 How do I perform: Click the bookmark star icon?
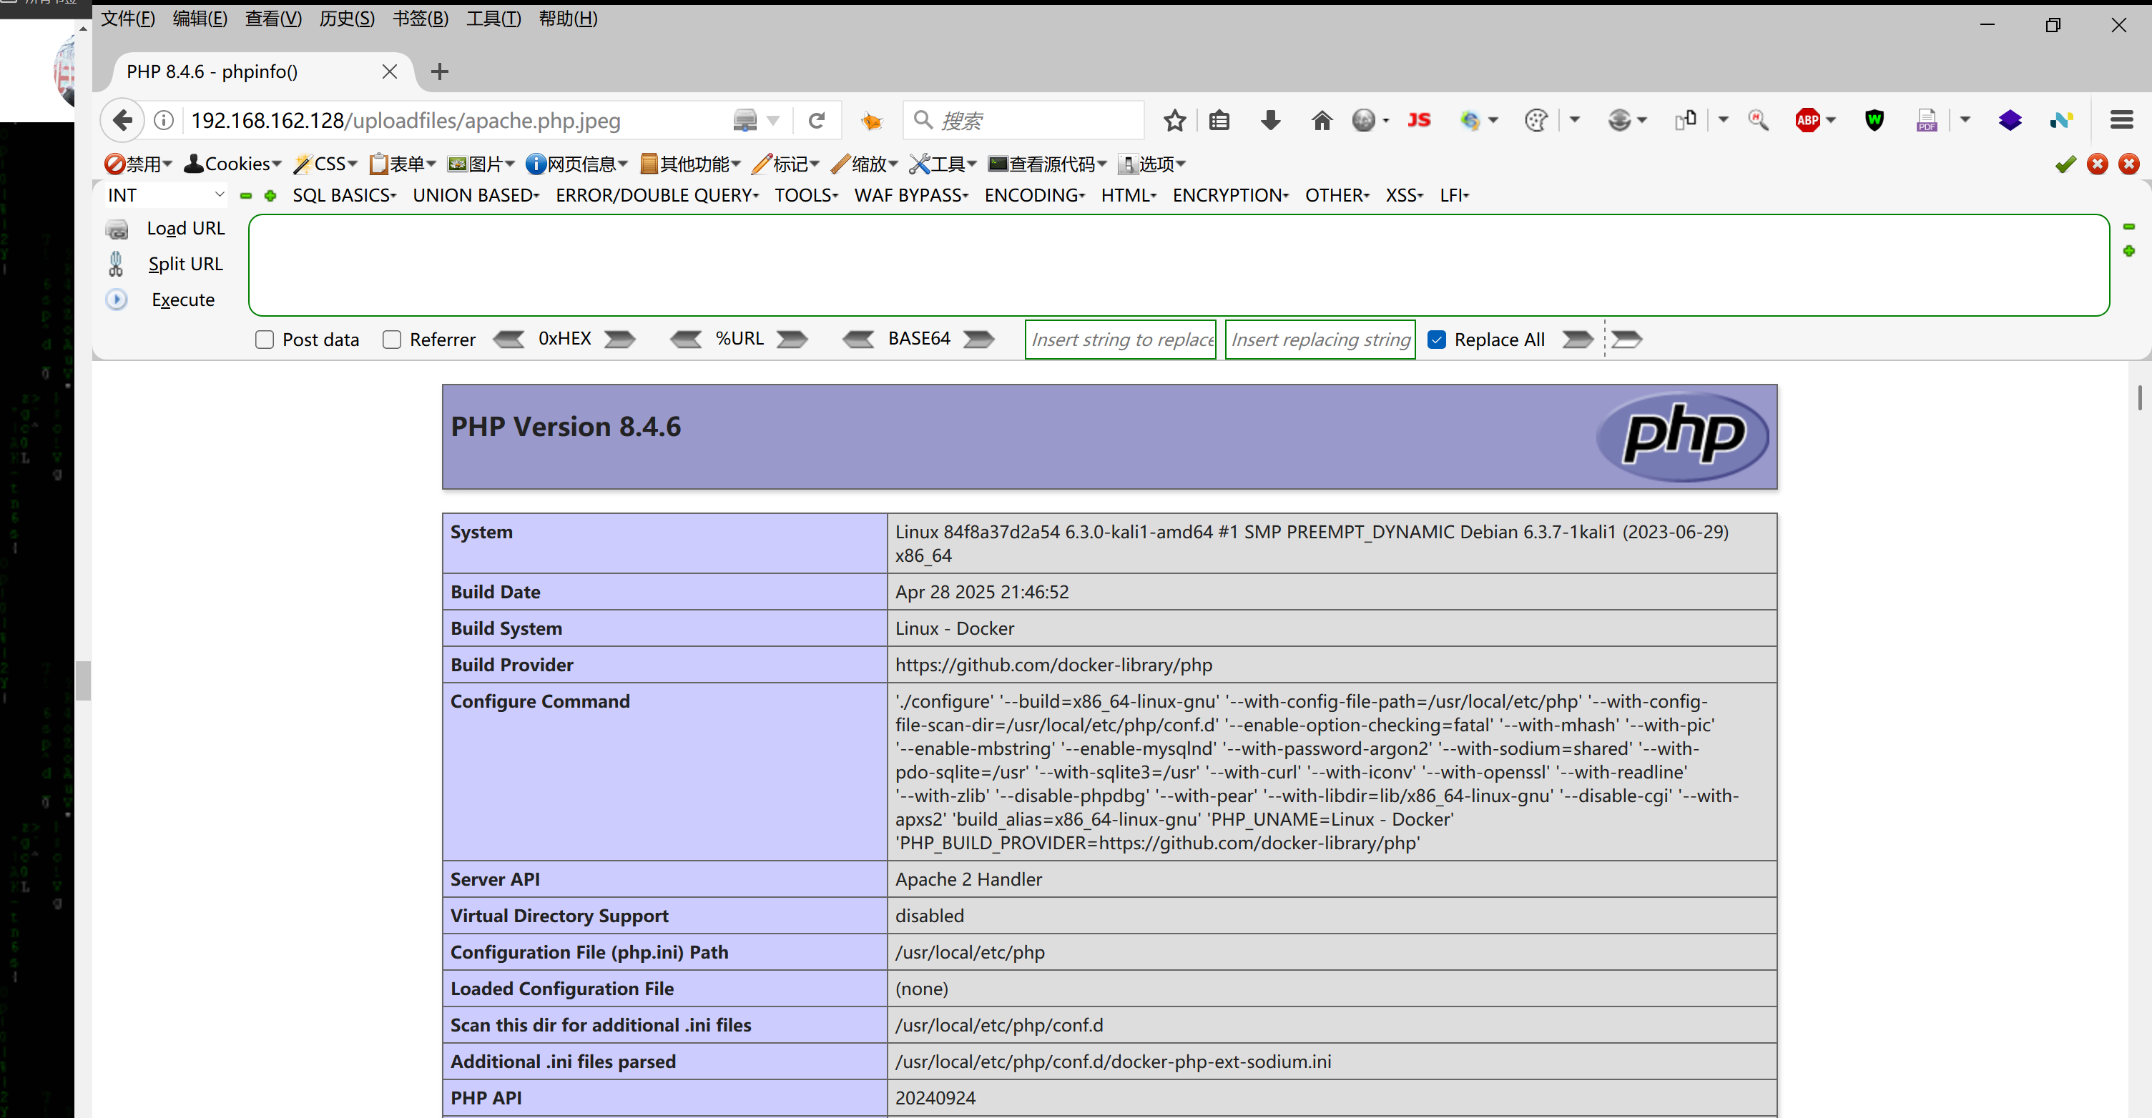click(1174, 120)
